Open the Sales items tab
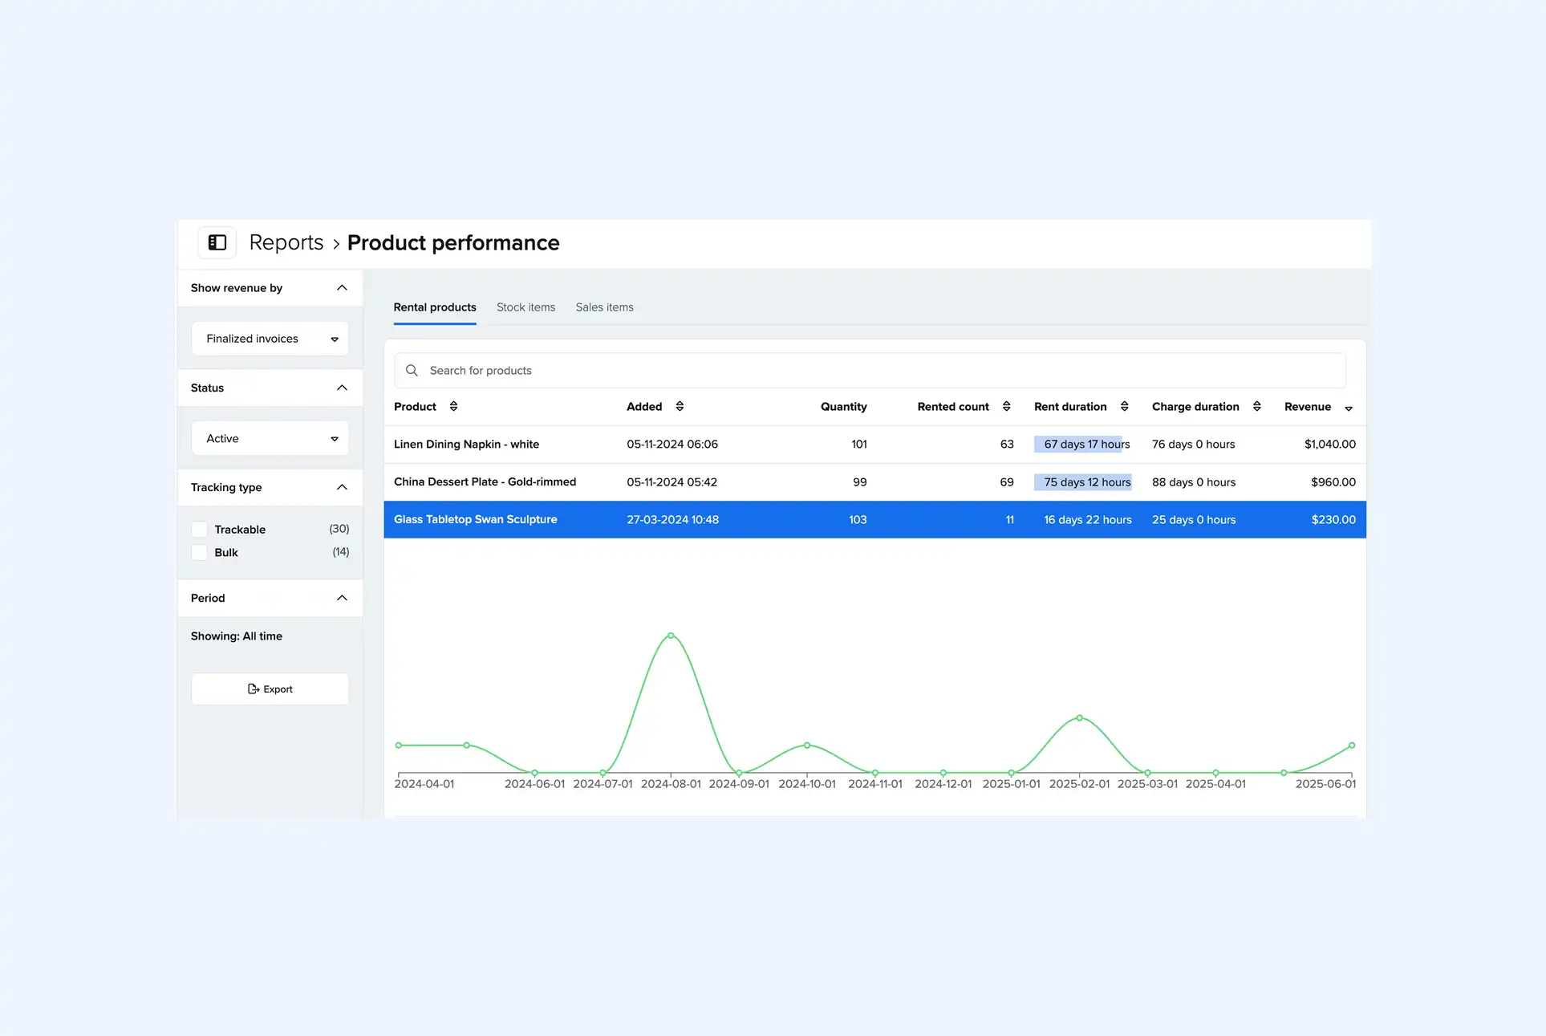Viewport: 1546px width, 1036px height. click(x=604, y=307)
